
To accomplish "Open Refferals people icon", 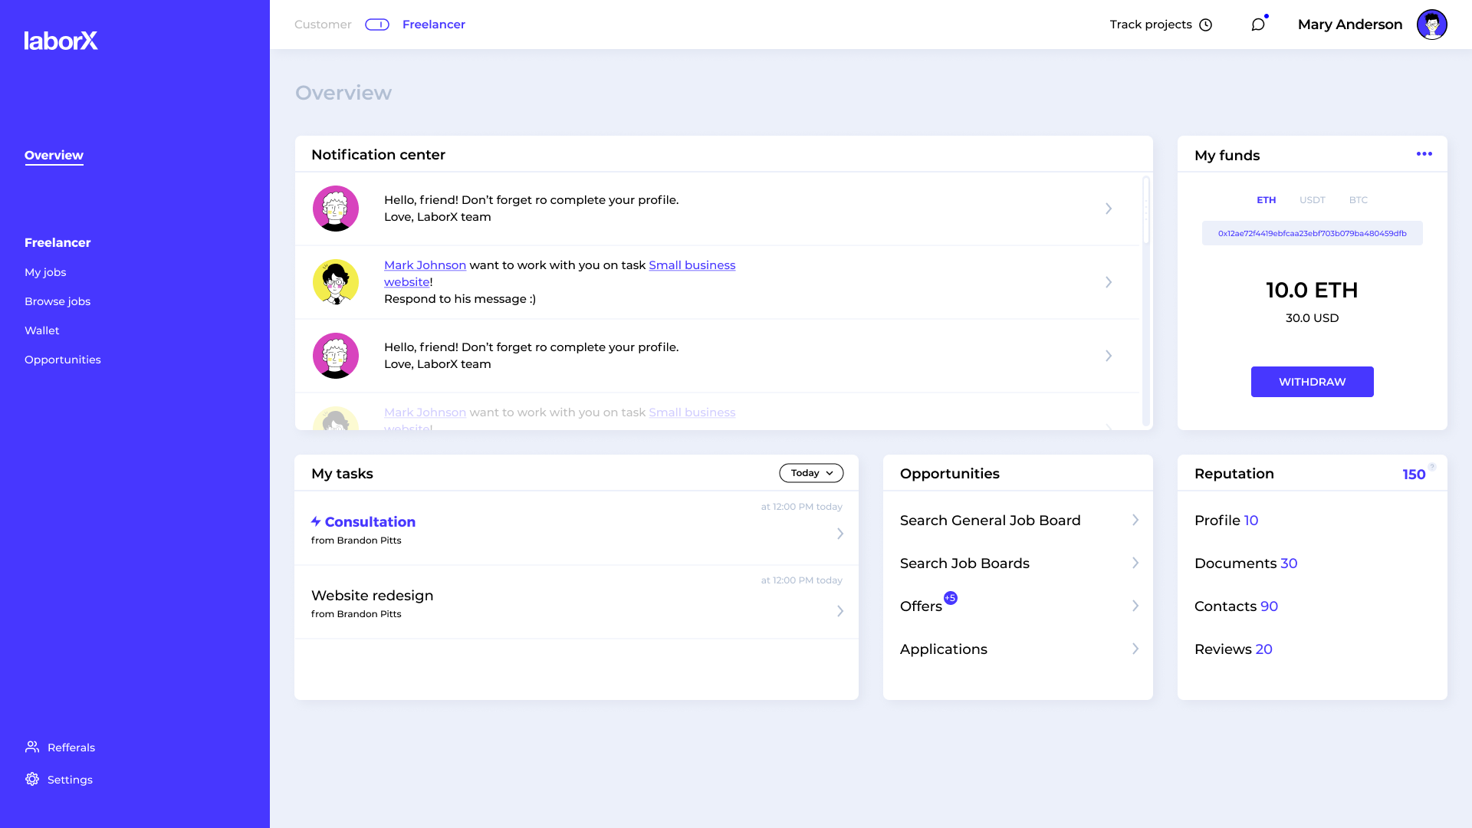I will tap(32, 747).
